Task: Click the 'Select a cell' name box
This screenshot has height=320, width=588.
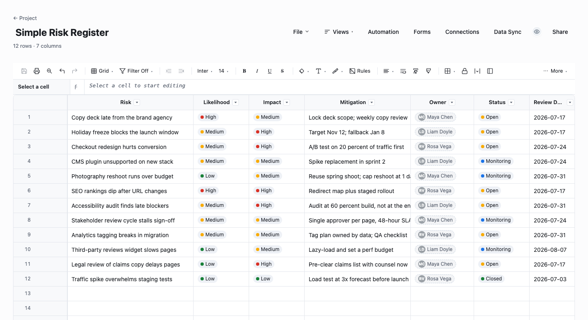Action: pyautogui.click(x=41, y=87)
